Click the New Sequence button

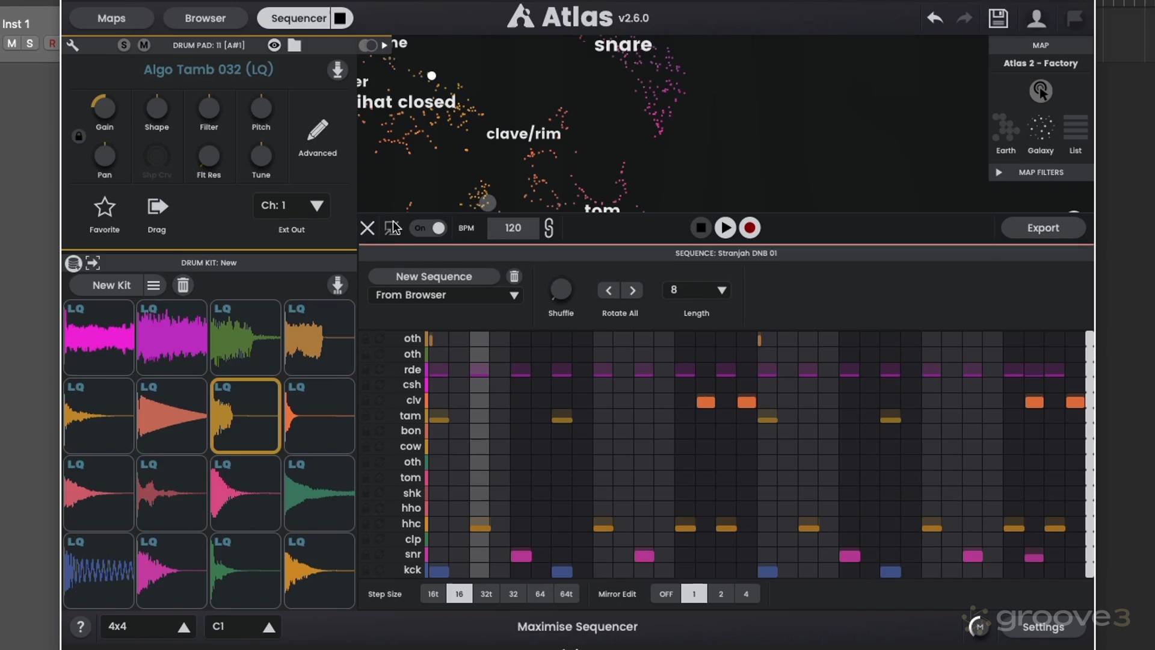pyautogui.click(x=434, y=276)
